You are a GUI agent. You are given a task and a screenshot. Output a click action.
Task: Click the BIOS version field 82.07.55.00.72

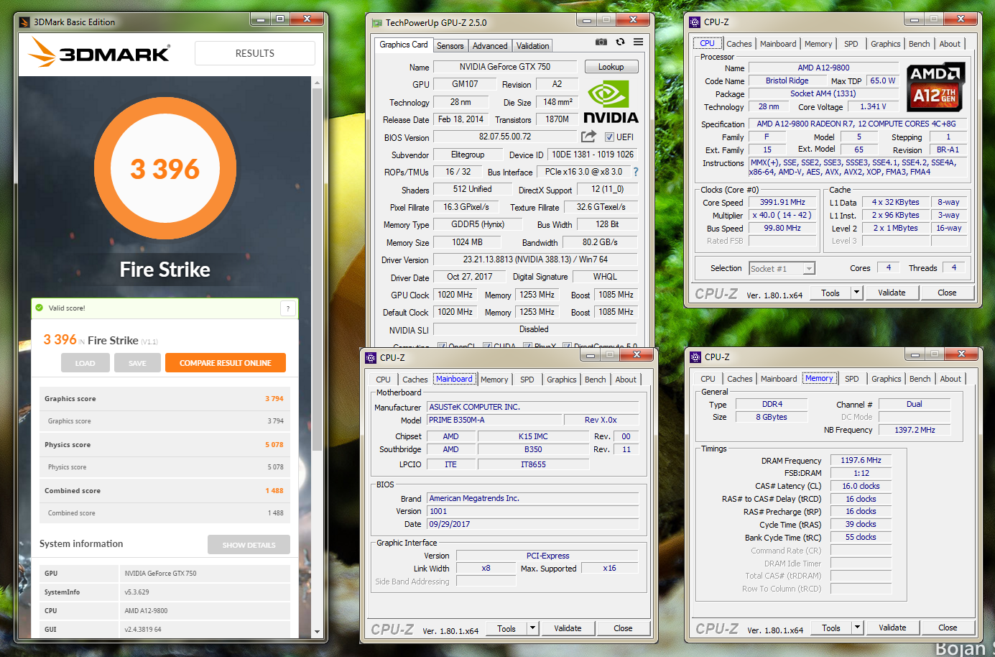pos(505,137)
